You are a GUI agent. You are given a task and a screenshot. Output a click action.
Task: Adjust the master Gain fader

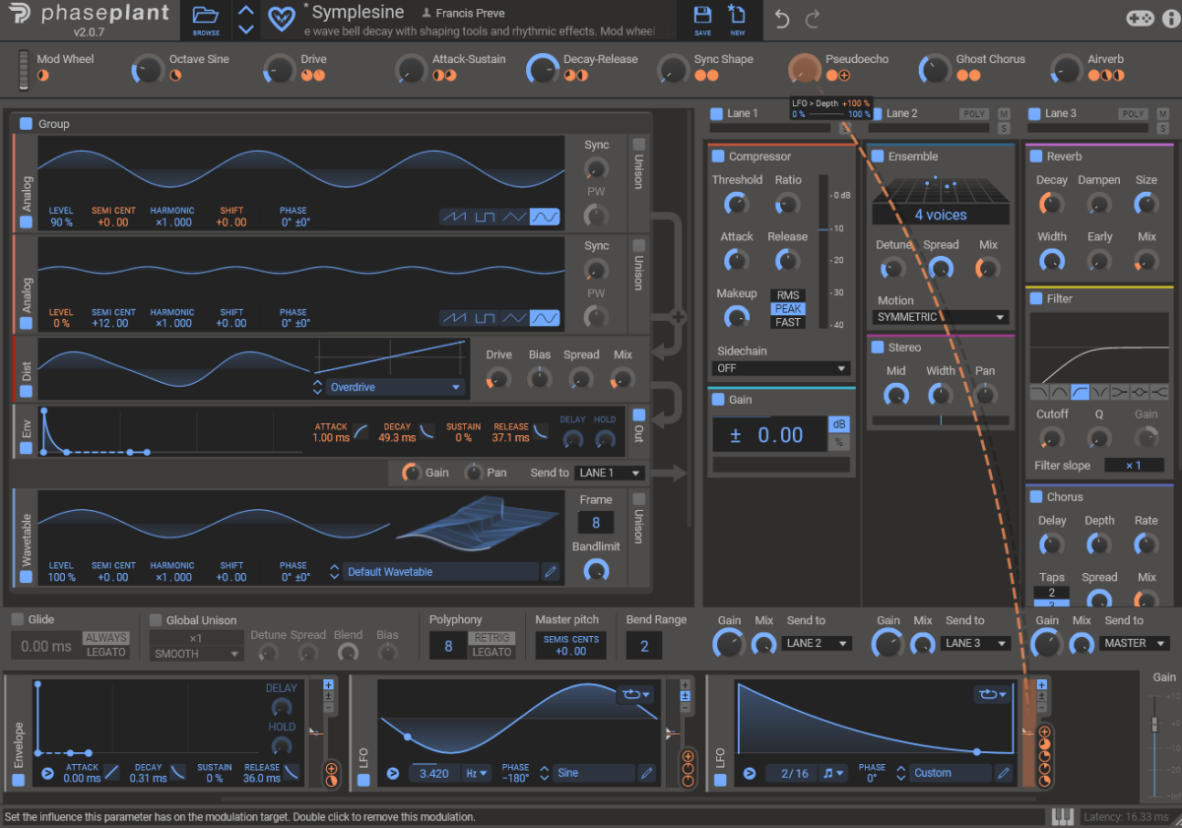click(1154, 725)
